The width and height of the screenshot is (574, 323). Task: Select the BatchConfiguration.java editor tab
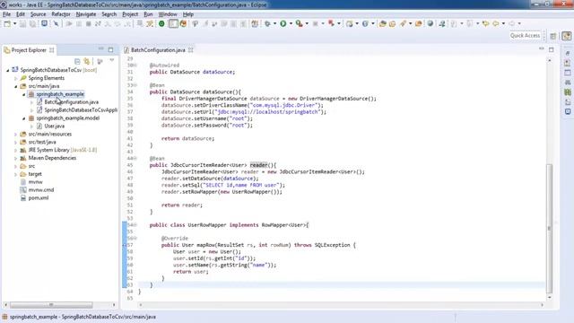[x=158, y=50]
